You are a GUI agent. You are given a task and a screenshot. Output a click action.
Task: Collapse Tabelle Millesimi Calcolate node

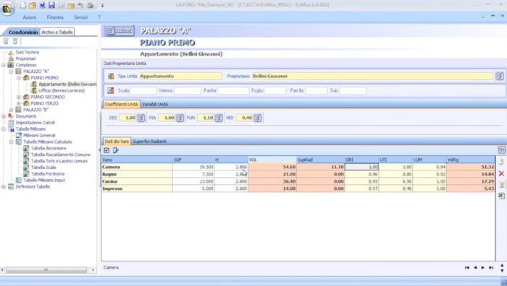tap(11, 142)
